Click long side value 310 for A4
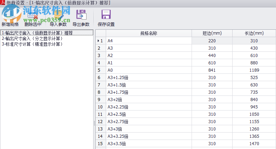Viewport: 276px width, 149px height. [254, 41]
